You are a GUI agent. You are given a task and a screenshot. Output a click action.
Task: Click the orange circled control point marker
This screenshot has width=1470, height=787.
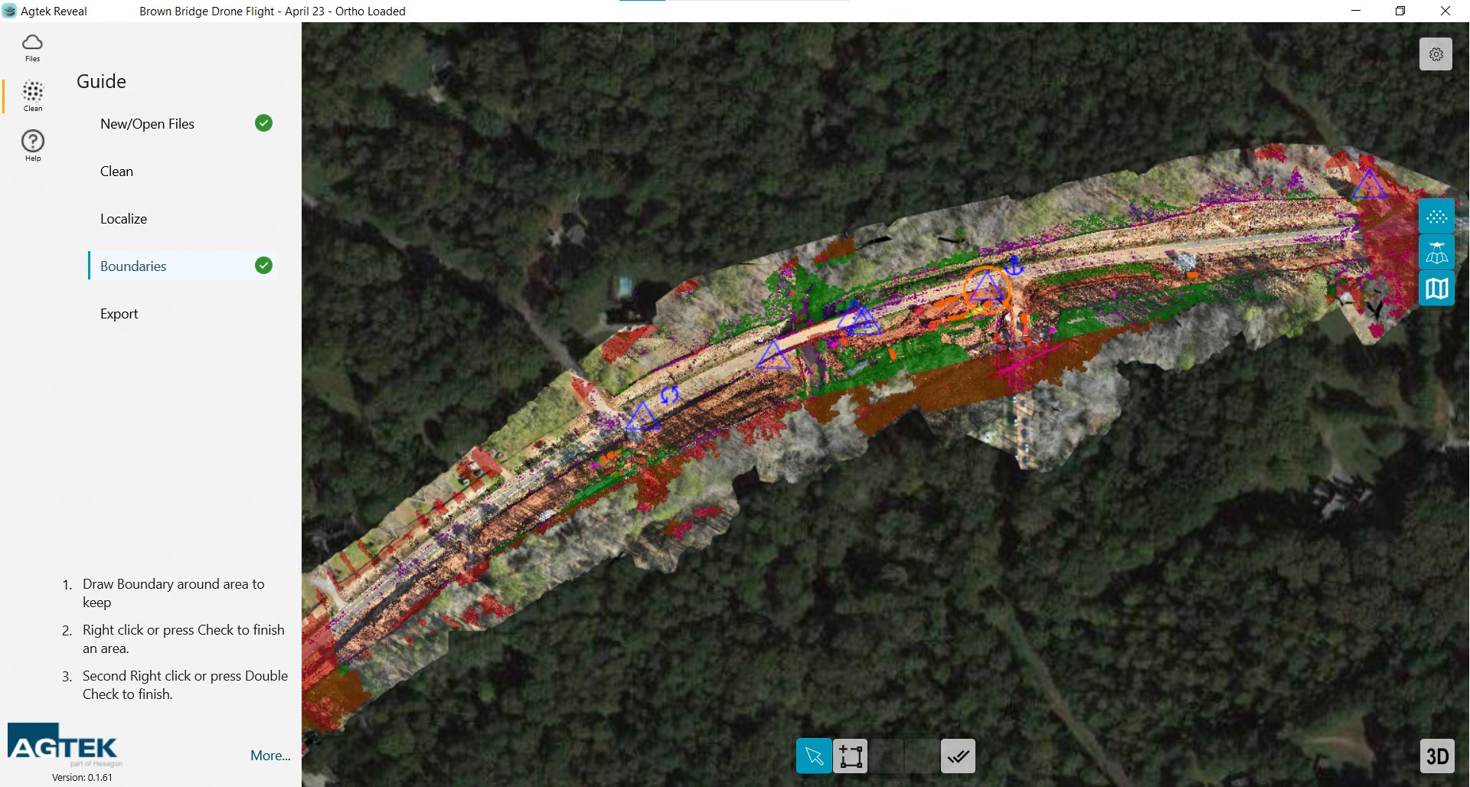986,289
